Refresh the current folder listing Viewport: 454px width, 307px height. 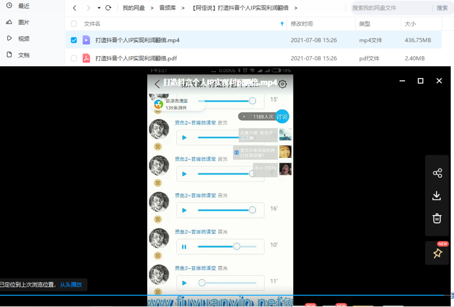coord(108,8)
